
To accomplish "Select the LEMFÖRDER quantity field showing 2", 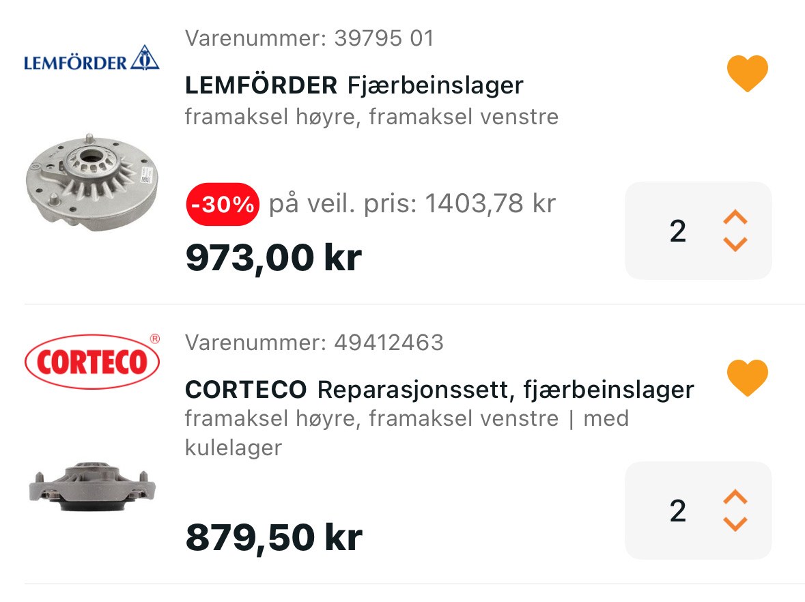I will pyautogui.click(x=677, y=231).
